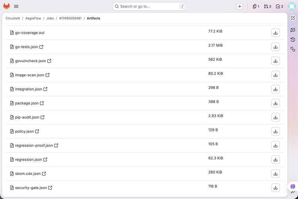Select the 562 KiB size value

(215, 59)
